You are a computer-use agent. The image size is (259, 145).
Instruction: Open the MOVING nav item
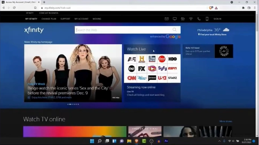(x=97, y=19)
